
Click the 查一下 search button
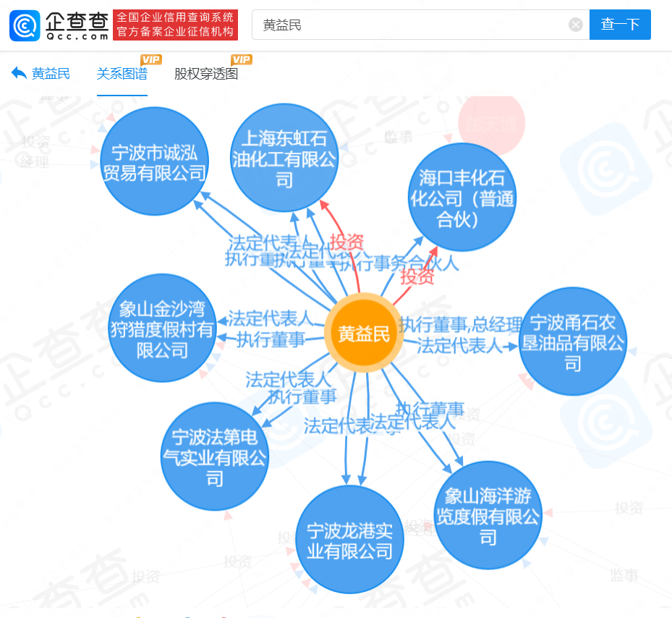tap(620, 25)
